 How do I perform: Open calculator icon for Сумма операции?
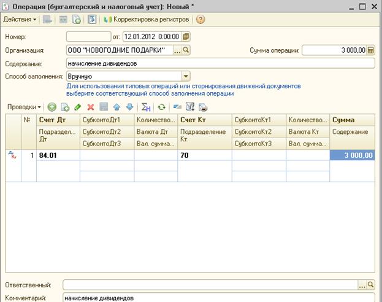(370, 50)
